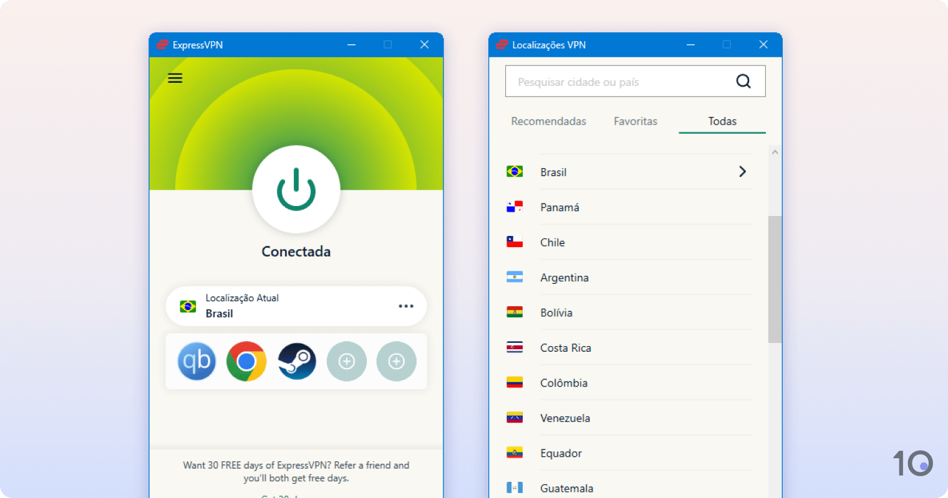Viewport: 948px width, 498px height.
Task: Click the Brasil flag icon in the list
Action: [515, 171]
